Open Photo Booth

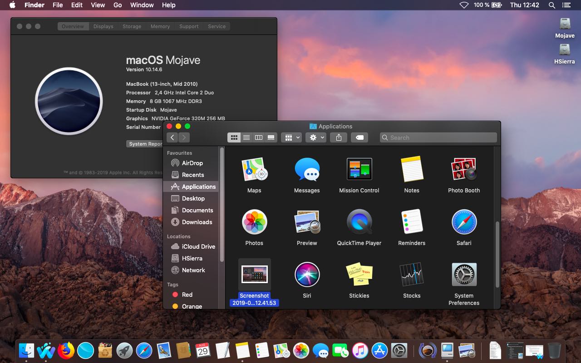coord(463,168)
